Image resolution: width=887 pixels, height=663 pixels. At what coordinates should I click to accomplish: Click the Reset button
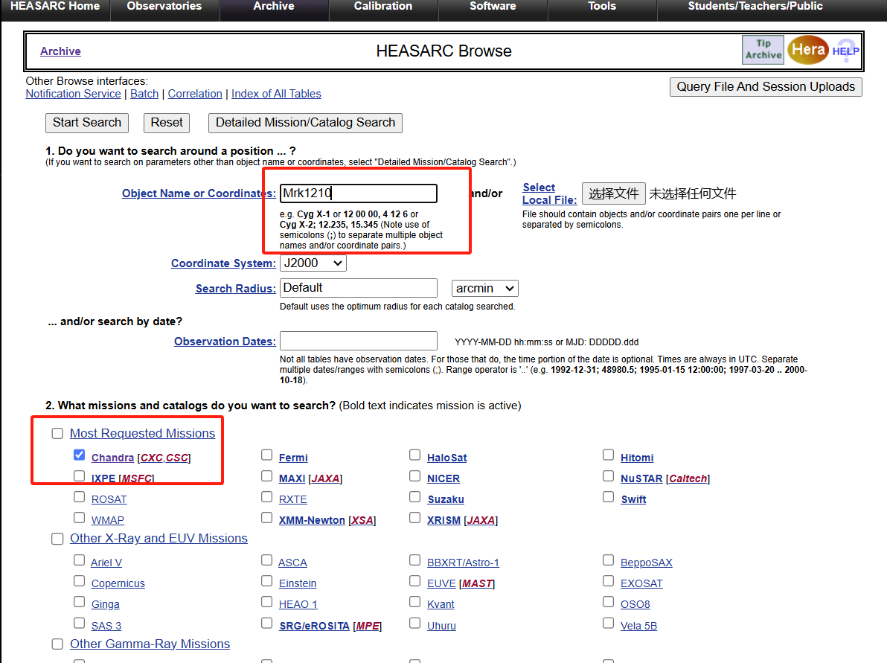167,123
